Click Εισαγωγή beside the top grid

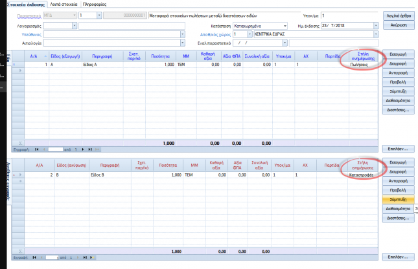point(398,54)
